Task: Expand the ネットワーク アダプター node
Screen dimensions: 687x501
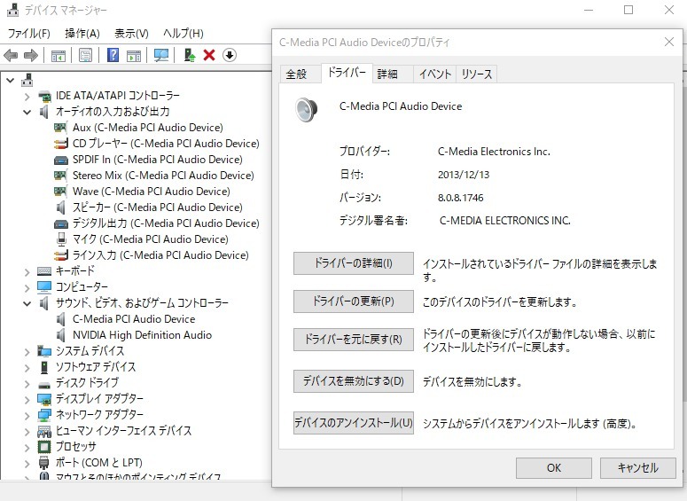Action: 27,416
